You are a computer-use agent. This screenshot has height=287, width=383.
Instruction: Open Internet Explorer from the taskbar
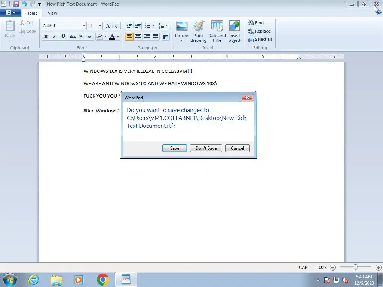[x=33, y=280]
